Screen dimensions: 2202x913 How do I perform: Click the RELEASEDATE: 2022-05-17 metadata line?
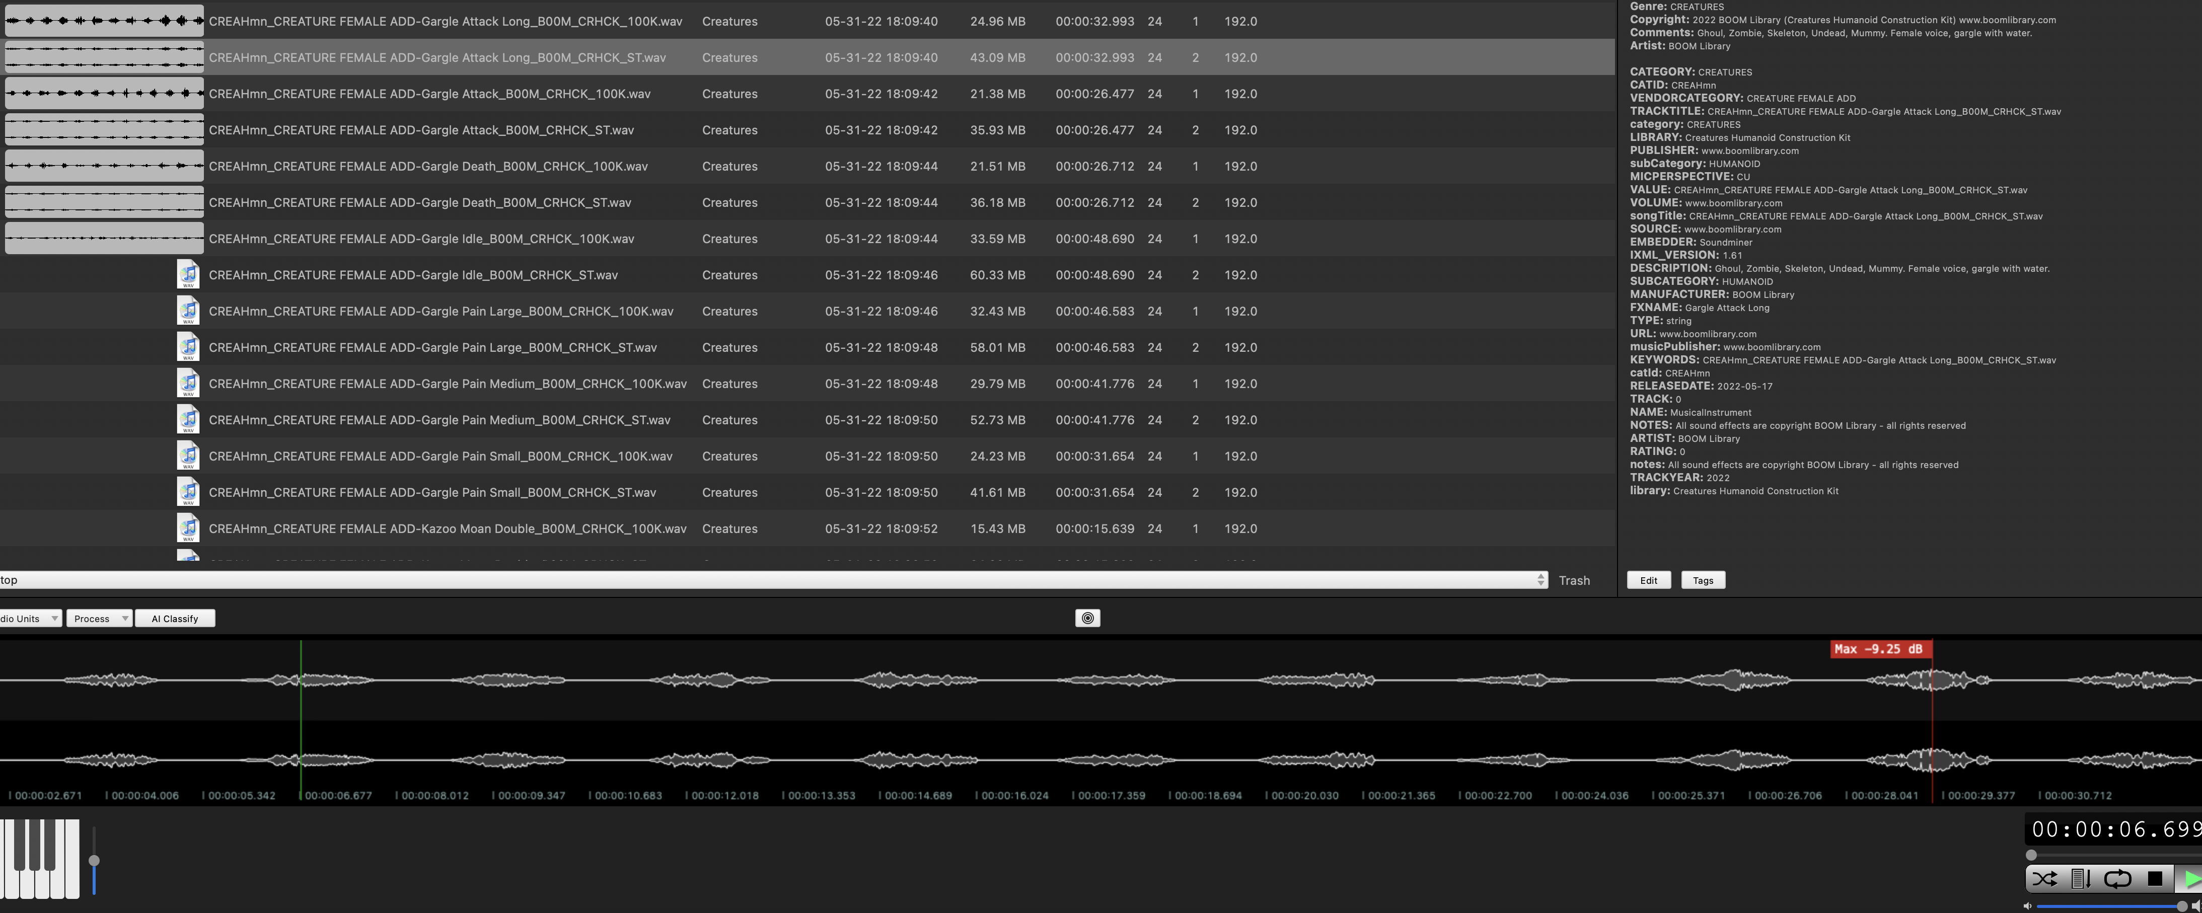tap(1701, 387)
